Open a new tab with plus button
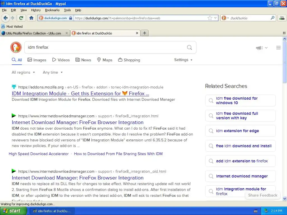The width and height of the screenshot is (287, 215). tap(145, 33)
